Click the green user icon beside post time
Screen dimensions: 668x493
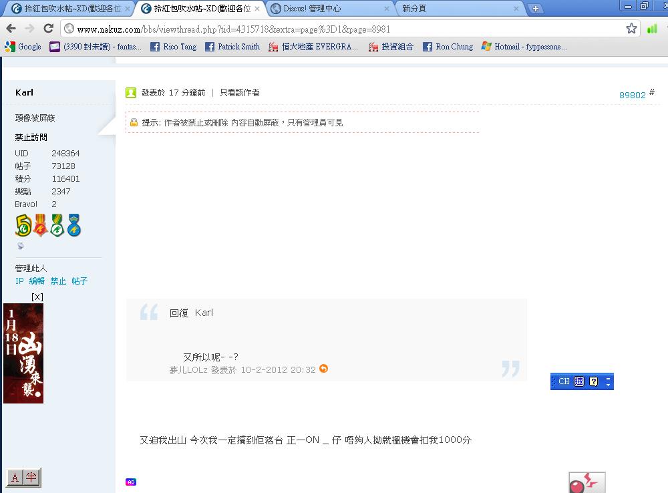tap(131, 92)
